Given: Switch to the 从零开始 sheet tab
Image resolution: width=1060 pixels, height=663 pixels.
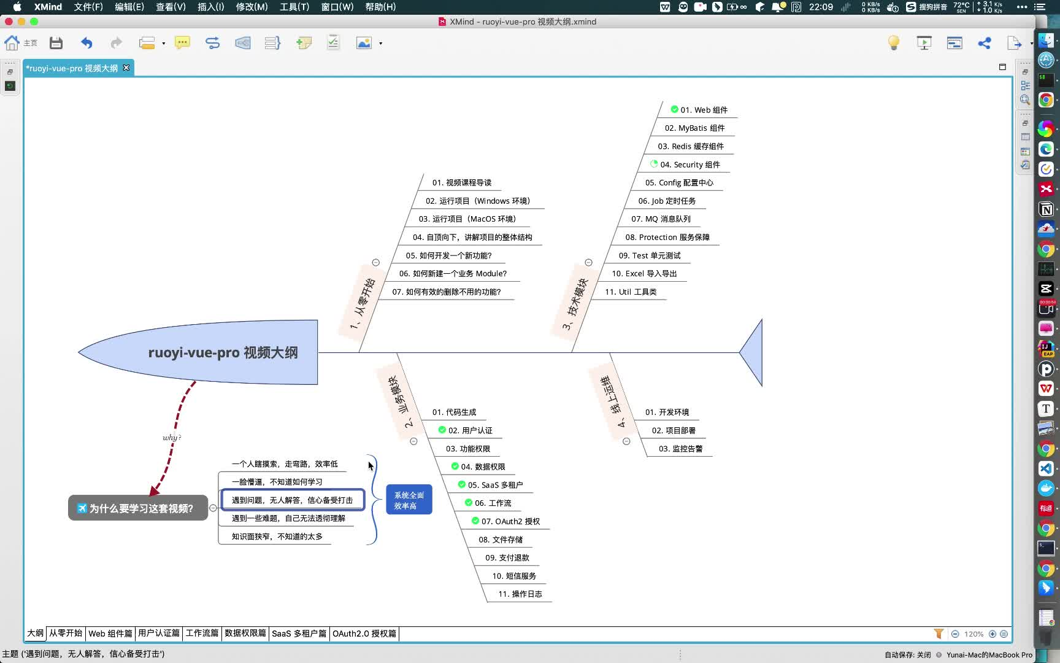Looking at the screenshot, I should click(x=66, y=634).
